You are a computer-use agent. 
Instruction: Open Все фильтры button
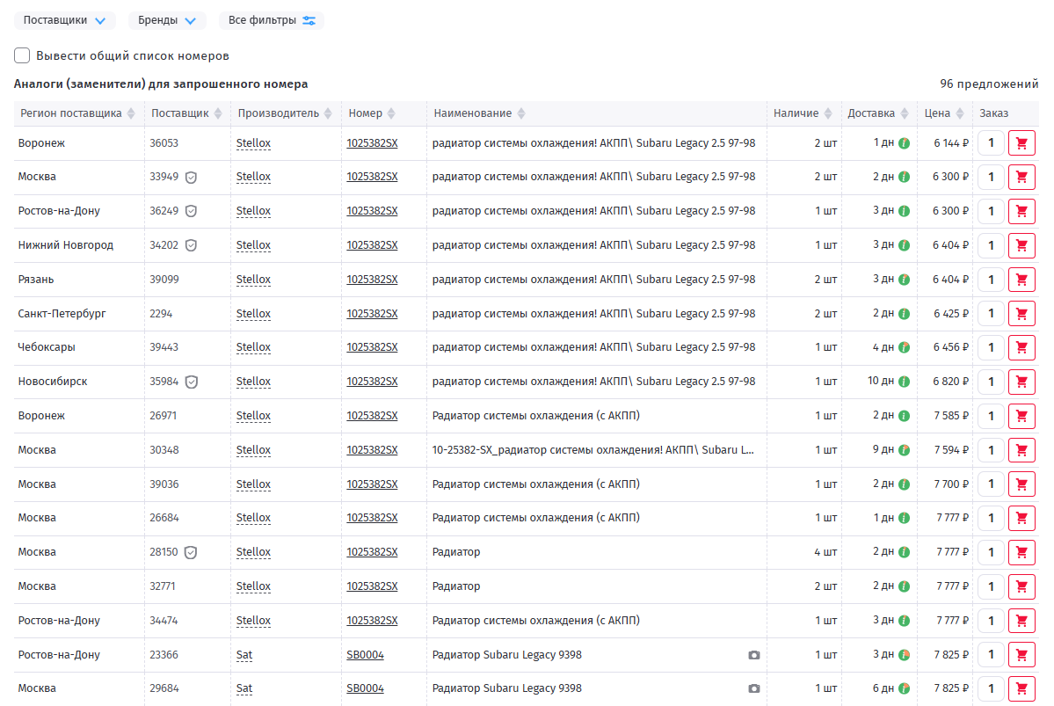click(x=271, y=20)
